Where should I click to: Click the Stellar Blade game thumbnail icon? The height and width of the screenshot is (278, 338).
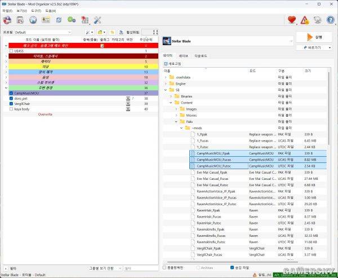tap(167, 41)
